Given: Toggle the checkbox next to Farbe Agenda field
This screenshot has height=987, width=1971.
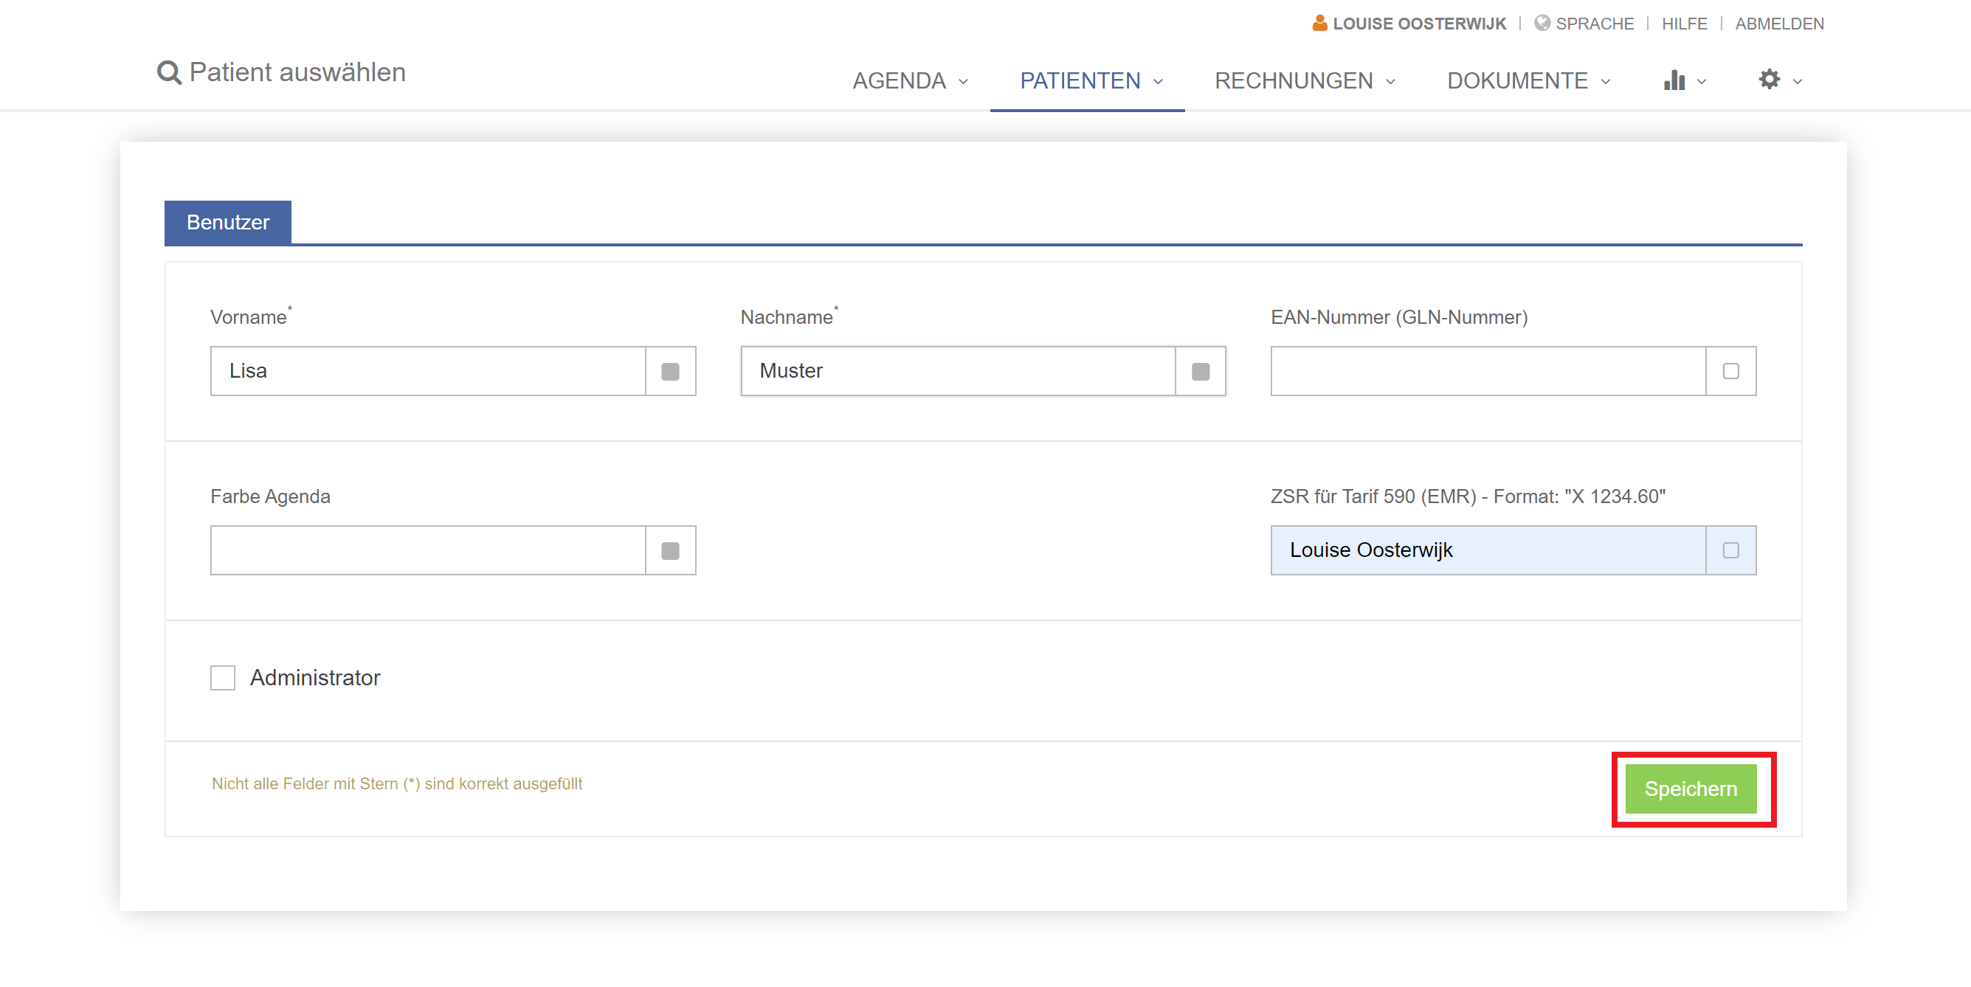Looking at the screenshot, I should point(670,550).
